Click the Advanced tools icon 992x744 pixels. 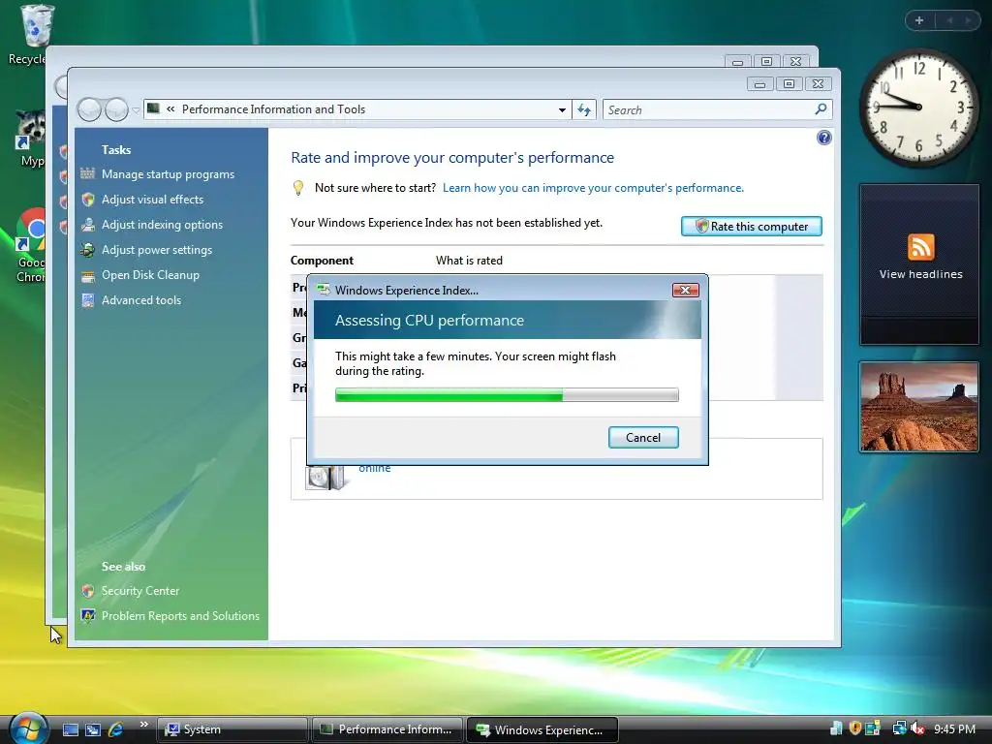click(88, 300)
